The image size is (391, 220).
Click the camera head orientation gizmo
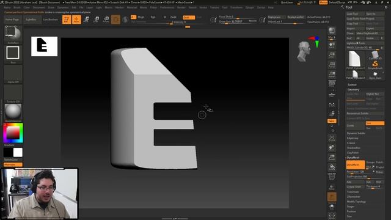[x=304, y=51]
